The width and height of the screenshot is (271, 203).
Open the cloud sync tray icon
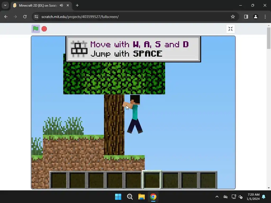tap(225, 197)
